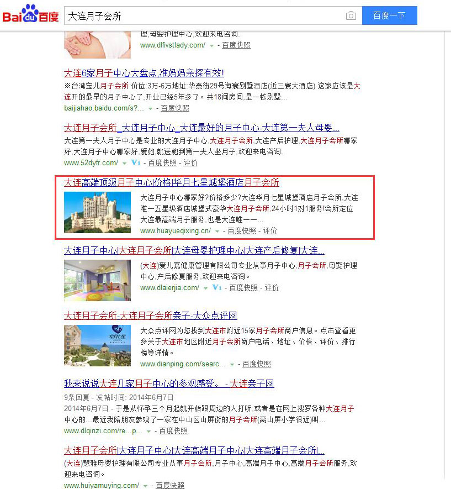Viewport: 451px width, 489px height.
Task: Click 评价 for www.dlaierjia.com
Action: (x=272, y=287)
